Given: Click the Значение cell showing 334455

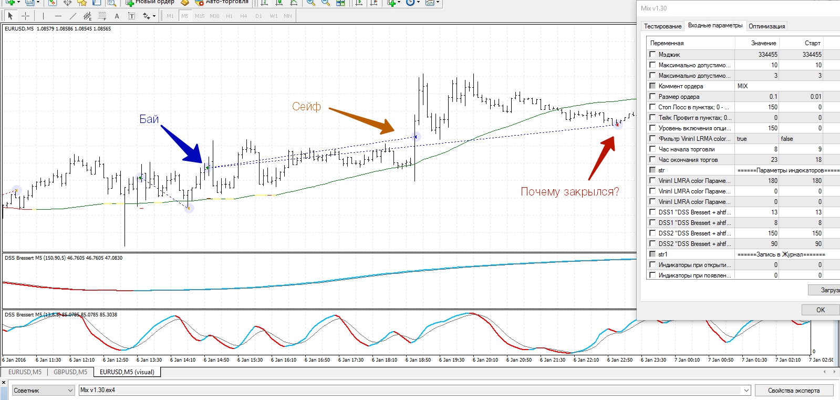Looking at the screenshot, I should coord(757,54).
